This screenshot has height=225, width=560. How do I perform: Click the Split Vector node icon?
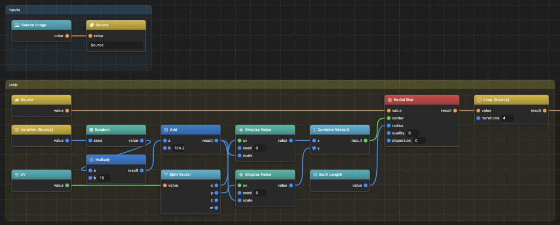click(166, 175)
